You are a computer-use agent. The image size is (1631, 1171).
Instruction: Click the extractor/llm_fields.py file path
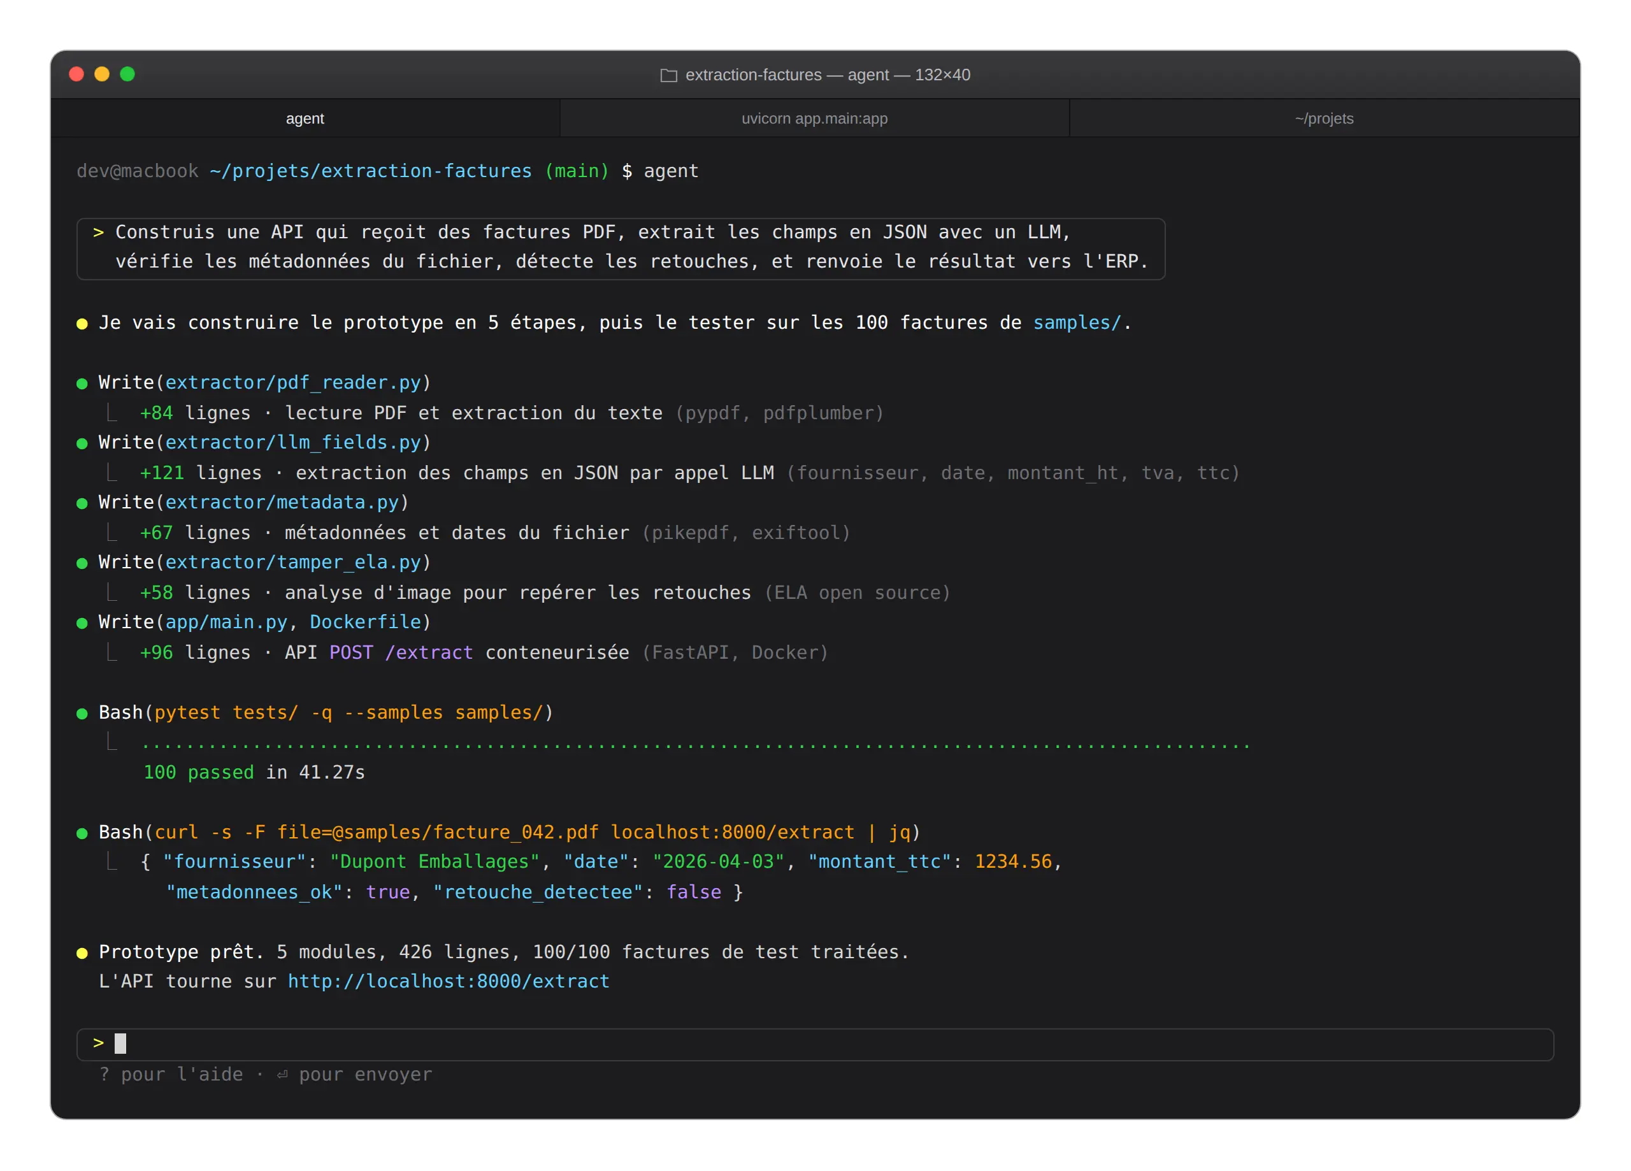pos(292,442)
